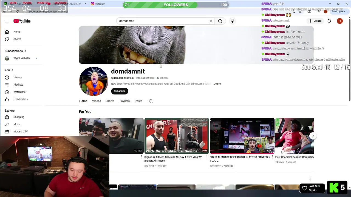
Task: Play the 200+ lbs weighted calisthenics thumbnail
Action: 177,136
